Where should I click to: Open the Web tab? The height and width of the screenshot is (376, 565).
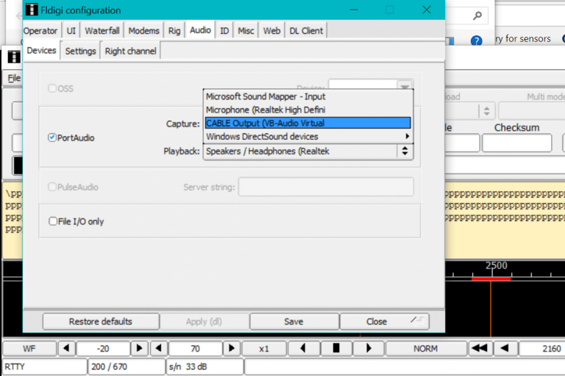(271, 31)
